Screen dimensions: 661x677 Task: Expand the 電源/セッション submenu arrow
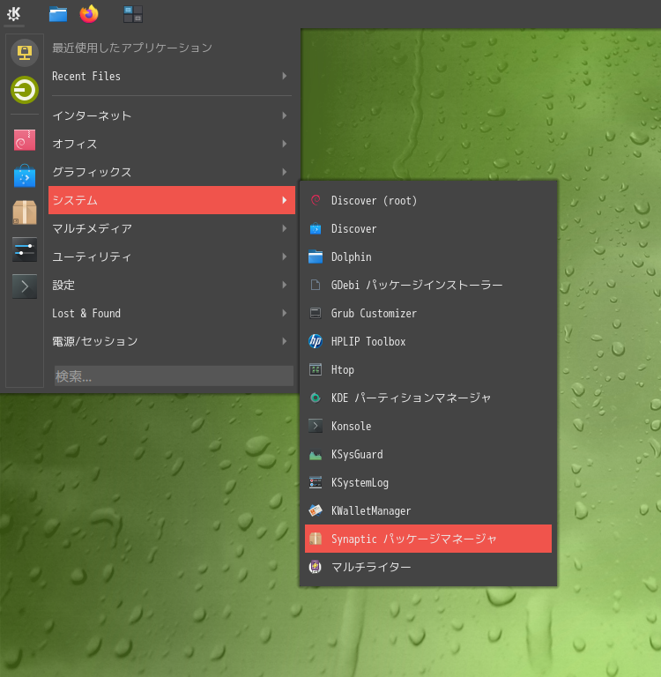click(x=284, y=341)
